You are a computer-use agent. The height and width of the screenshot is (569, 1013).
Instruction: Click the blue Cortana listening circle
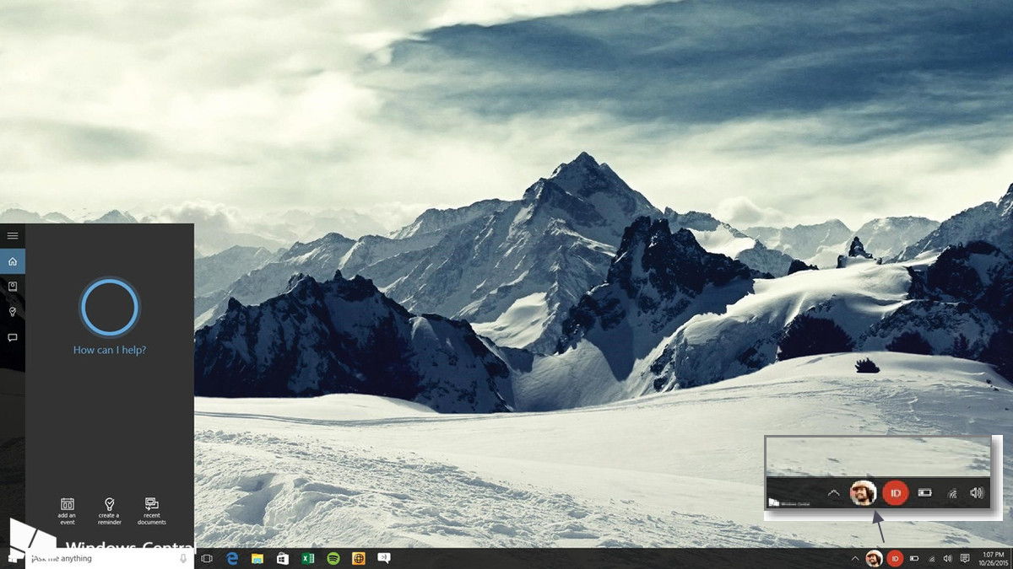tap(109, 308)
